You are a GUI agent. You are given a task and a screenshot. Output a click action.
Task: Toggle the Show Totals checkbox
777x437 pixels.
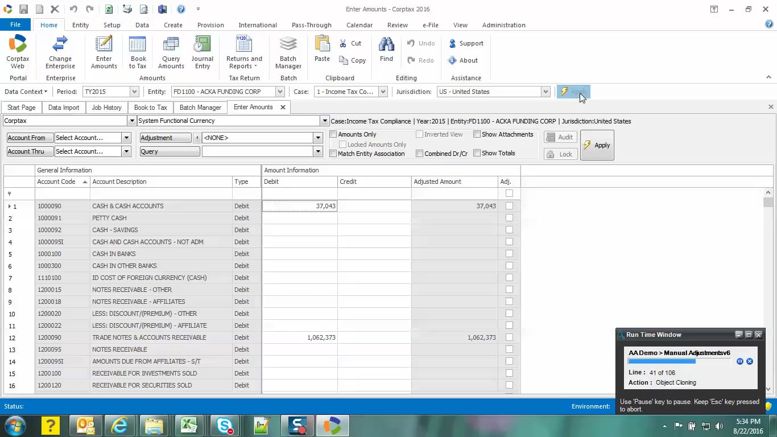[x=477, y=153]
